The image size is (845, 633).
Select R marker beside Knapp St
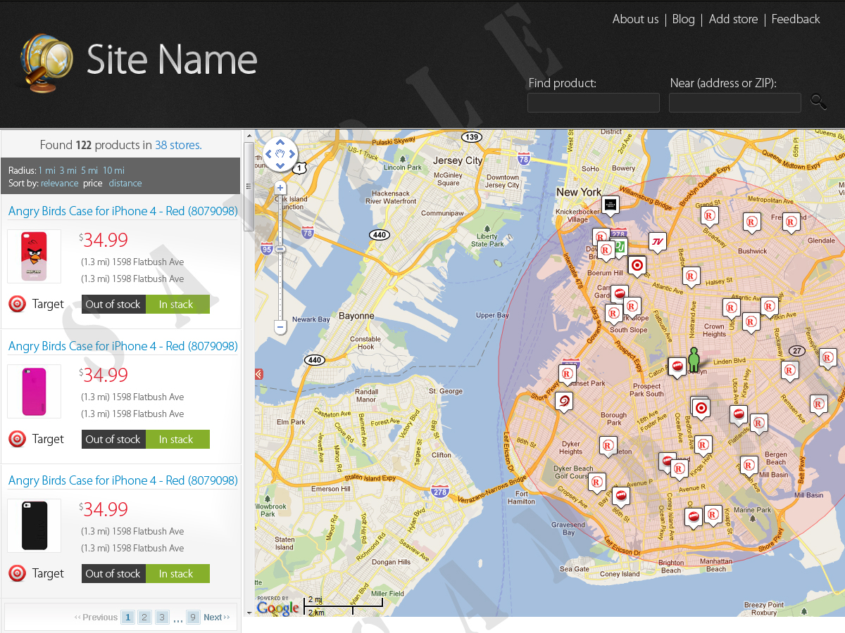pyautogui.click(x=713, y=515)
